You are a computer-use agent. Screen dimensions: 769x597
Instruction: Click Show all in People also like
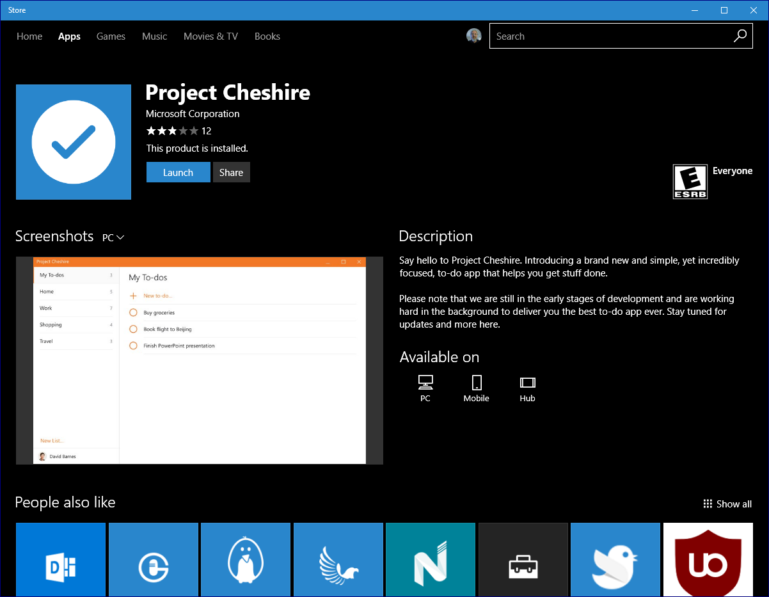(x=727, y=504)
